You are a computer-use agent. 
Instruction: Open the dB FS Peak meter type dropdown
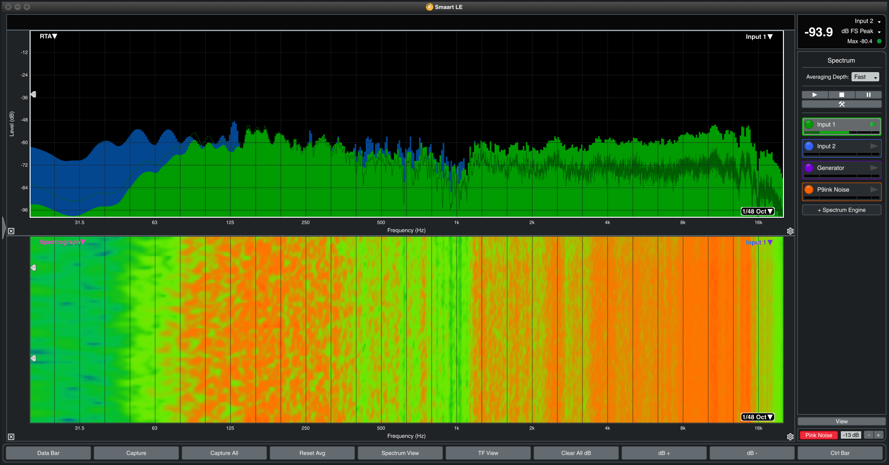[x=861, y=31]
